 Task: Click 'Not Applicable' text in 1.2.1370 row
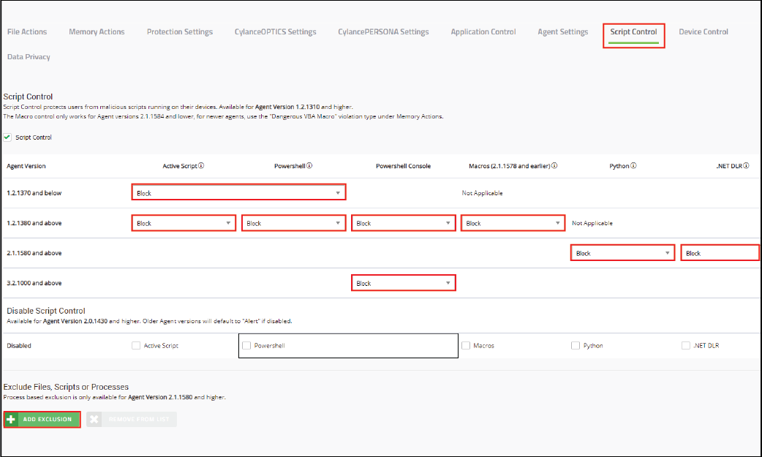[482, 193]
